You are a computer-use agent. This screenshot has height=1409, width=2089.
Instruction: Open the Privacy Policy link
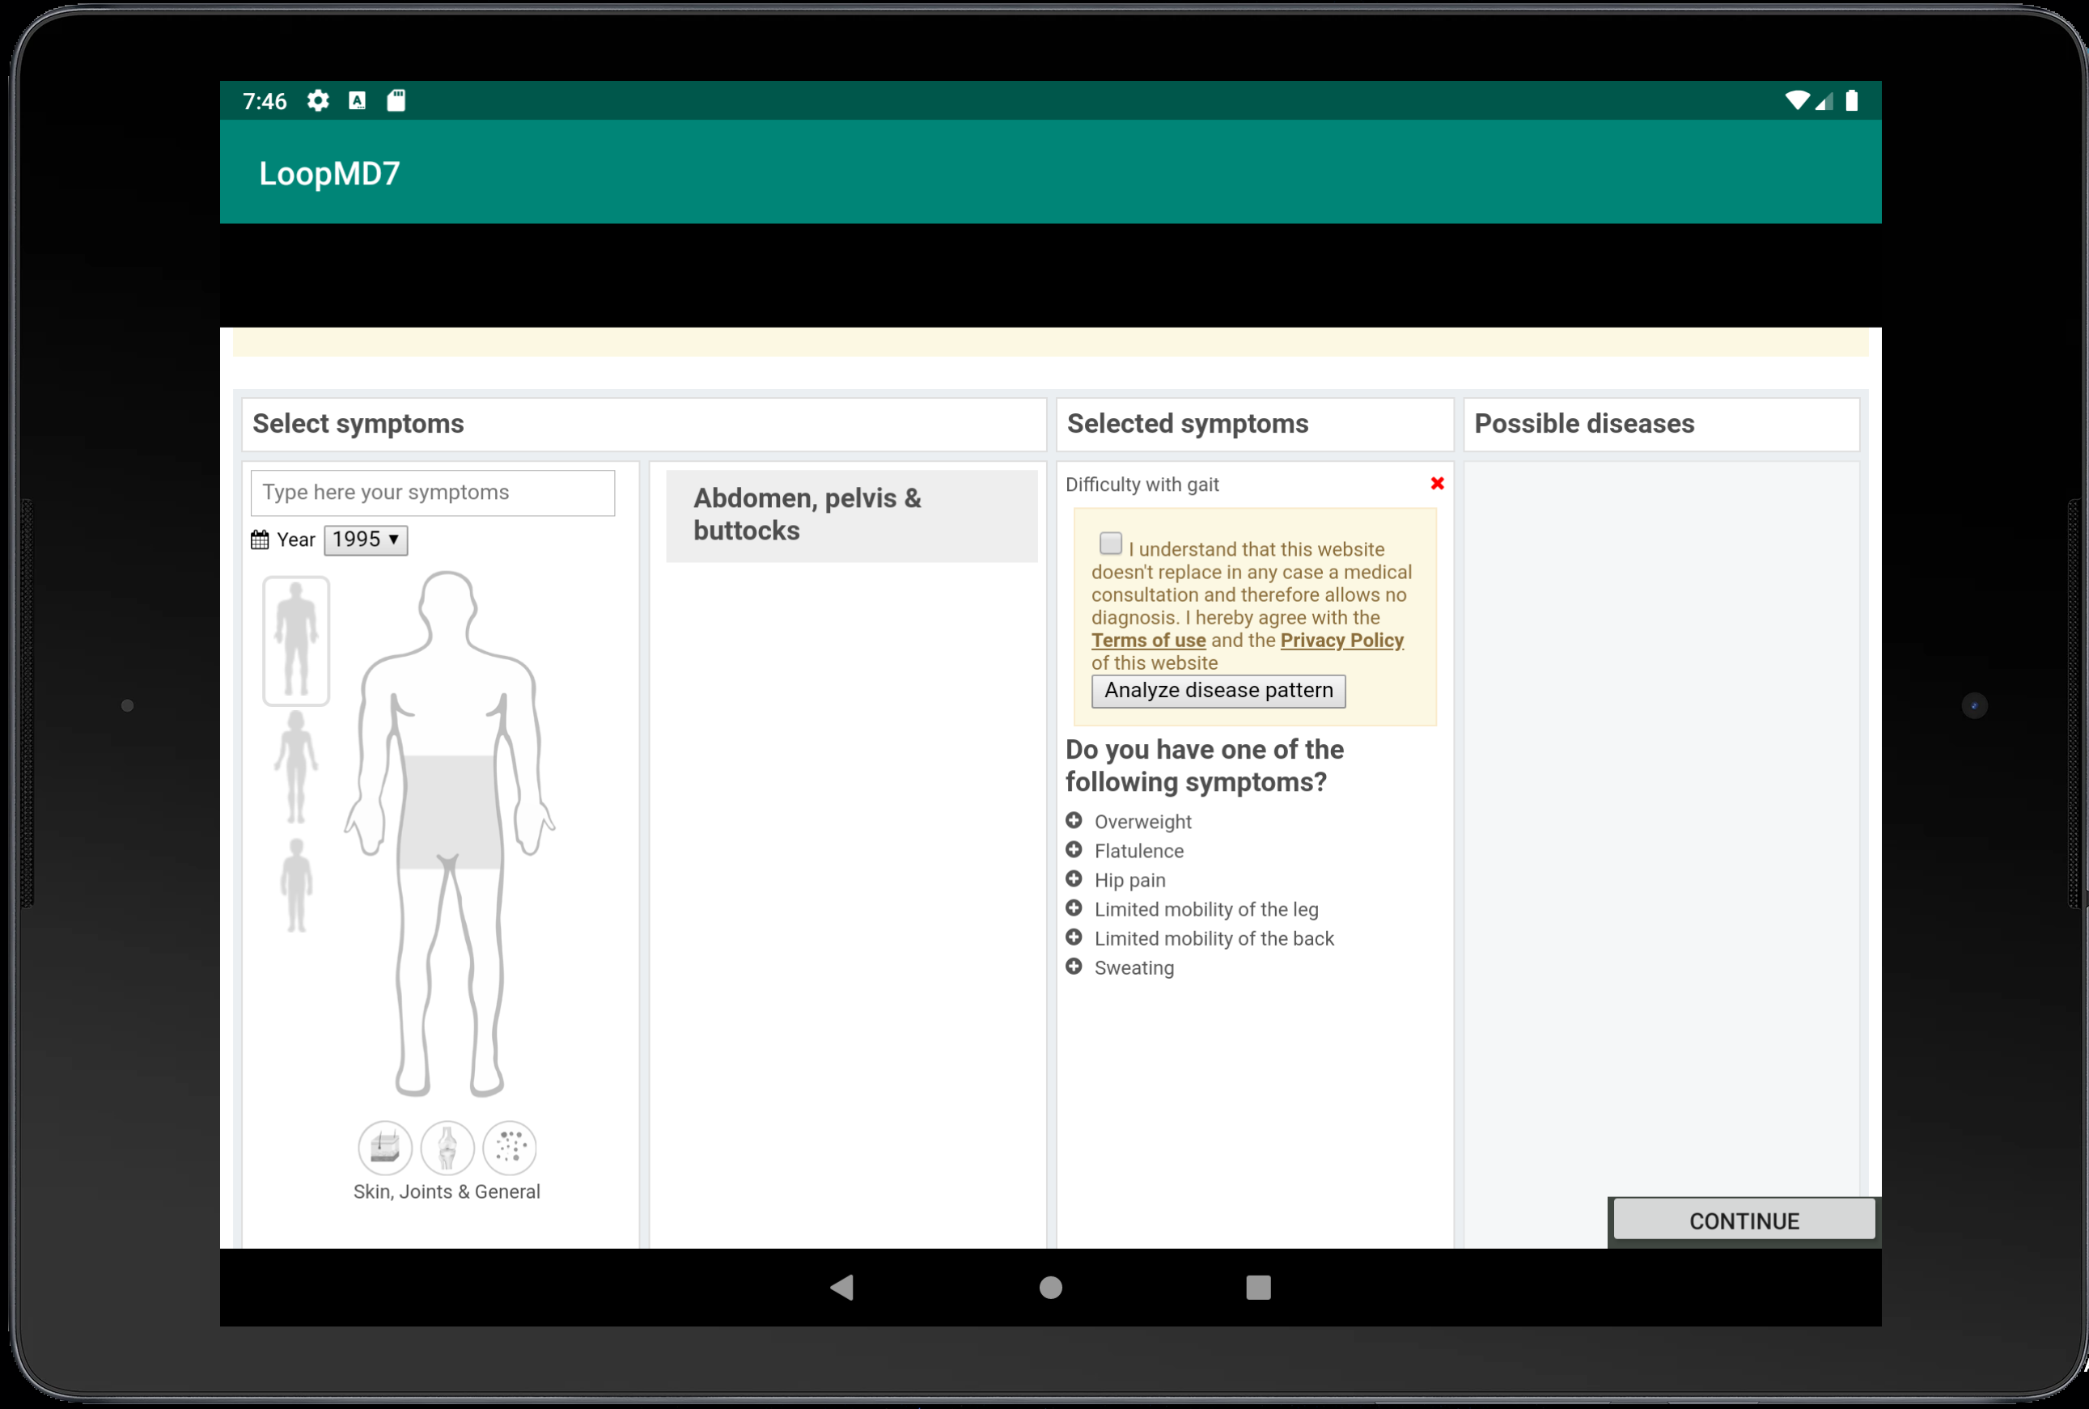[1341, 641]
